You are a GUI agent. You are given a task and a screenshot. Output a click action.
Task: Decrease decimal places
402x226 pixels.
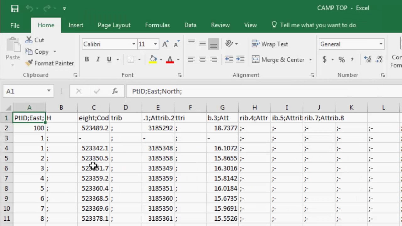tap(379, 59)
